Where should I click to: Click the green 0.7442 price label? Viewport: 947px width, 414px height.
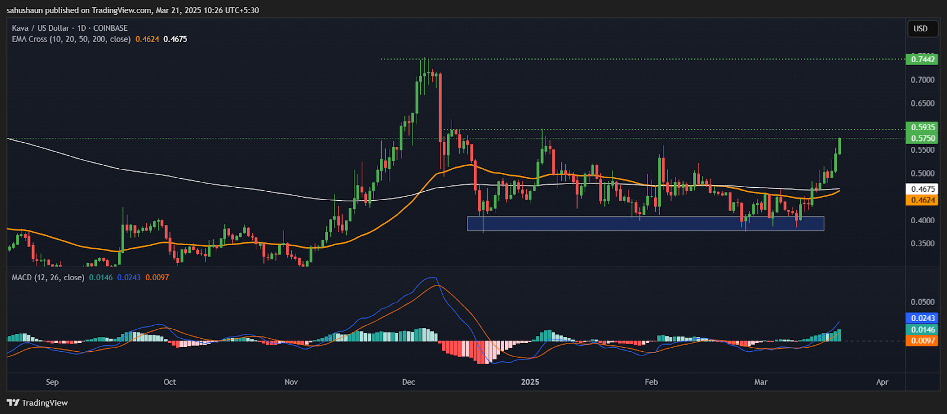pos(922,59)
